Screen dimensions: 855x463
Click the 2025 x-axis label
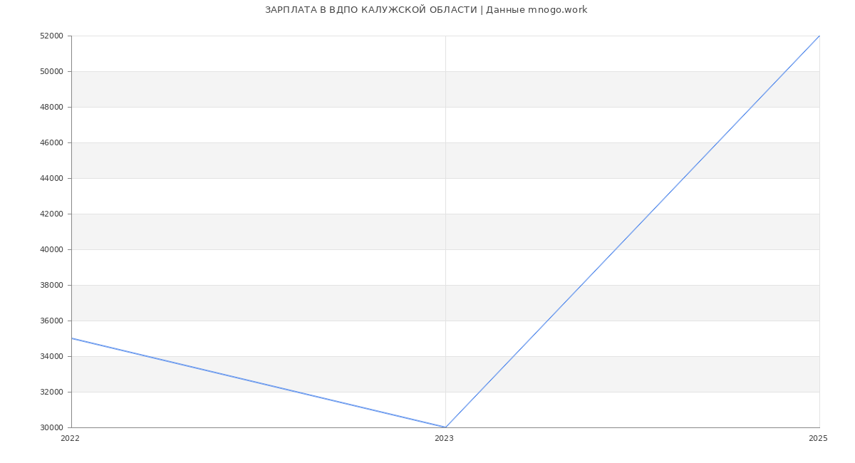[818, 439]
